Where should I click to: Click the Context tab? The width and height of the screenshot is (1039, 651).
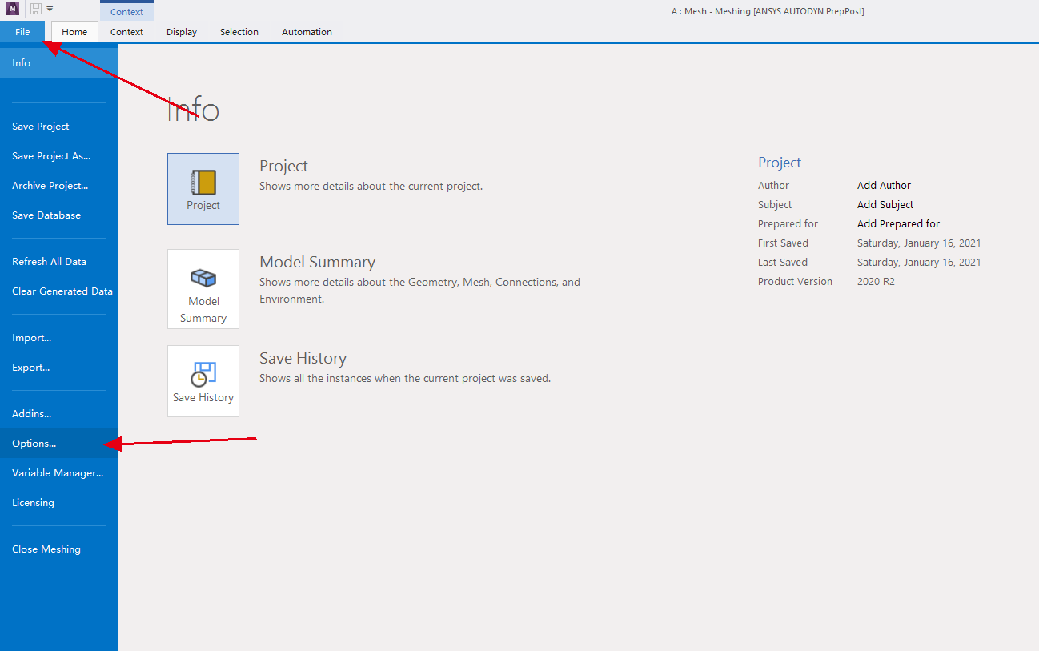point(126,32)
